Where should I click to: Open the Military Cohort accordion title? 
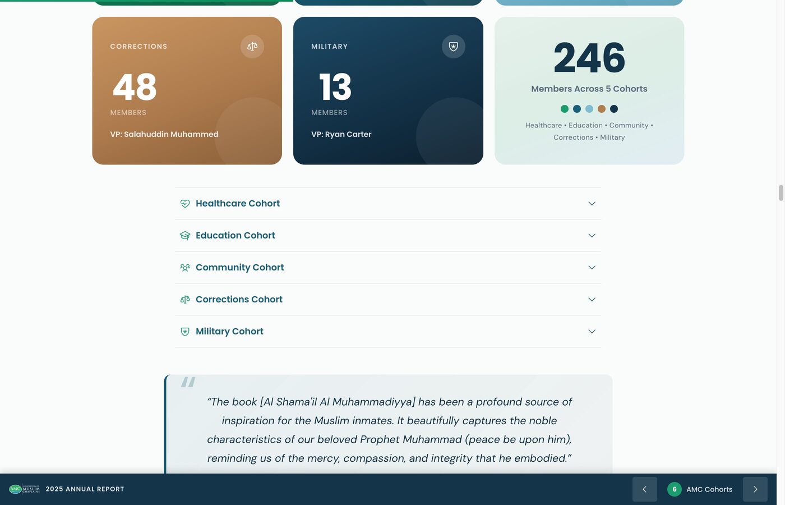coord(229,332)
